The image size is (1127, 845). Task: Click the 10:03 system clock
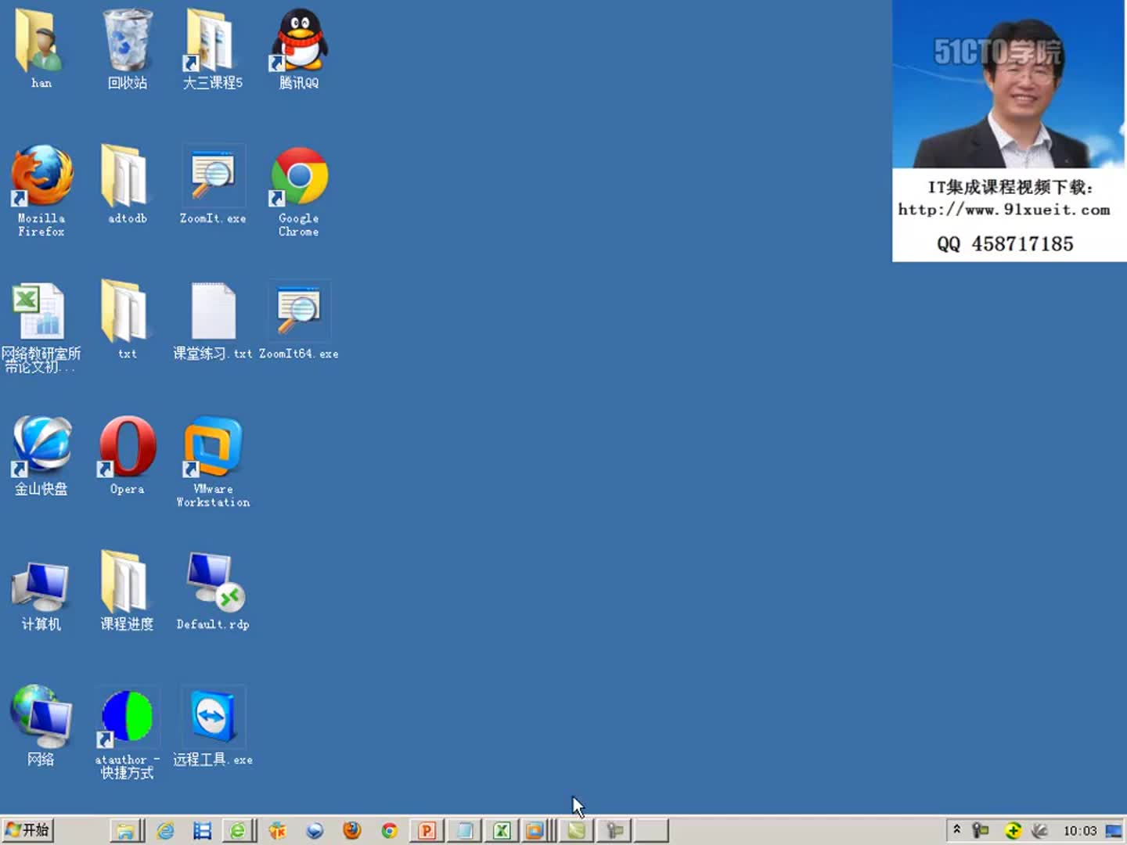[1080, 831]
